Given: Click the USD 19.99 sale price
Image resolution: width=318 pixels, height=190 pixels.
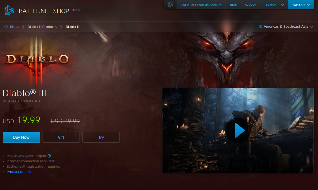Looking at the screenshot, I should tap(22, 120).
